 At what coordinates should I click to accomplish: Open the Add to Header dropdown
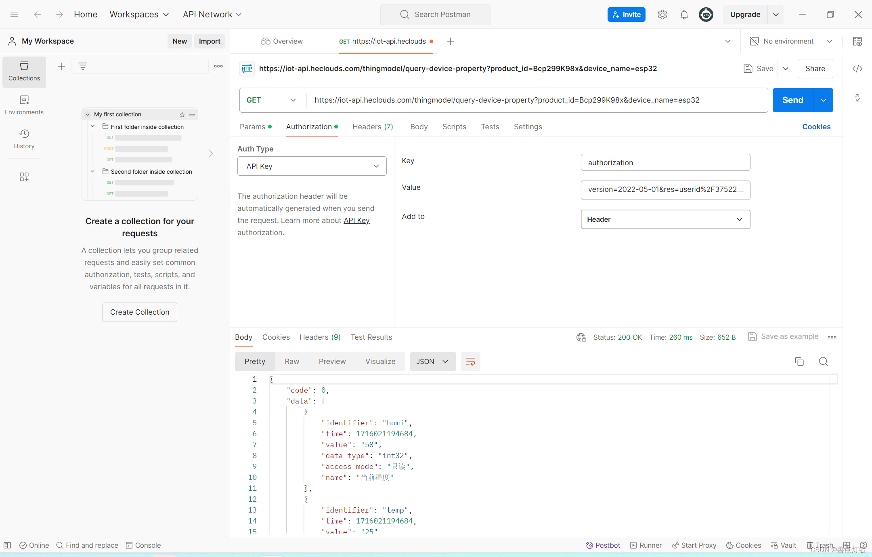(665, 219)
